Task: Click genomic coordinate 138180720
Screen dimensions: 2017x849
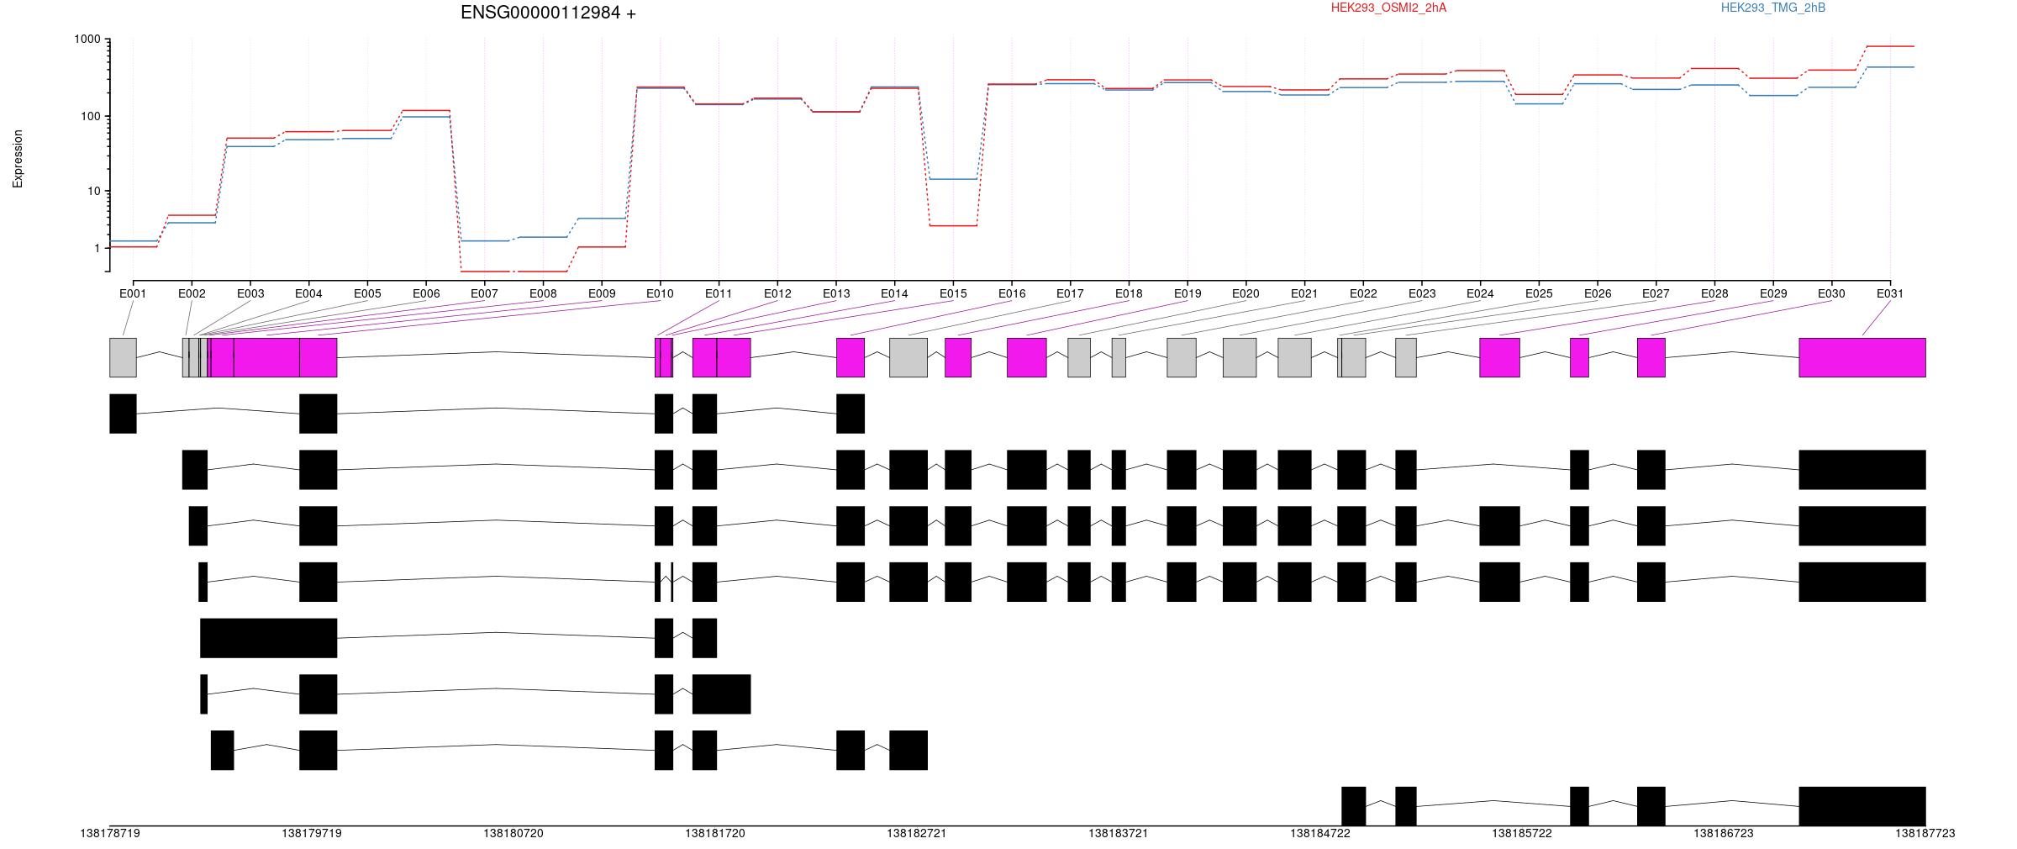Action: tap(513, 833)
